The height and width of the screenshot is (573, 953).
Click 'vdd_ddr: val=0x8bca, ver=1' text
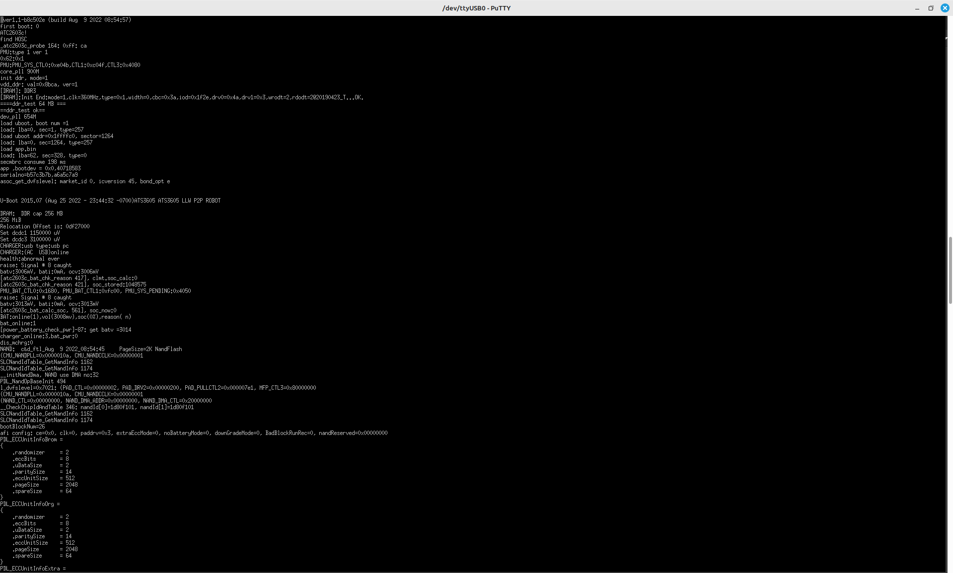tap(39, 84)
